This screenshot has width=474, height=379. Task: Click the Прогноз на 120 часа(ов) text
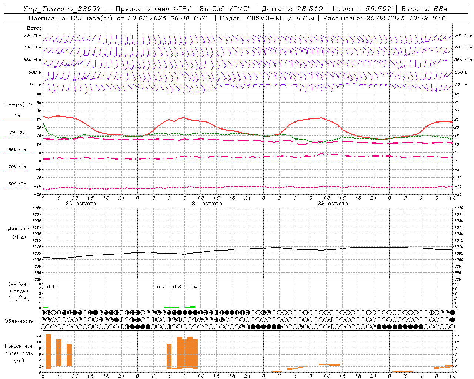pyautogui.click(x=71, y=18)
